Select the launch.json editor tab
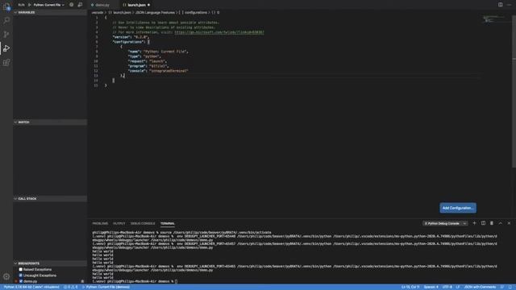Viewport: 516px width, 290px height. [136, 5]
